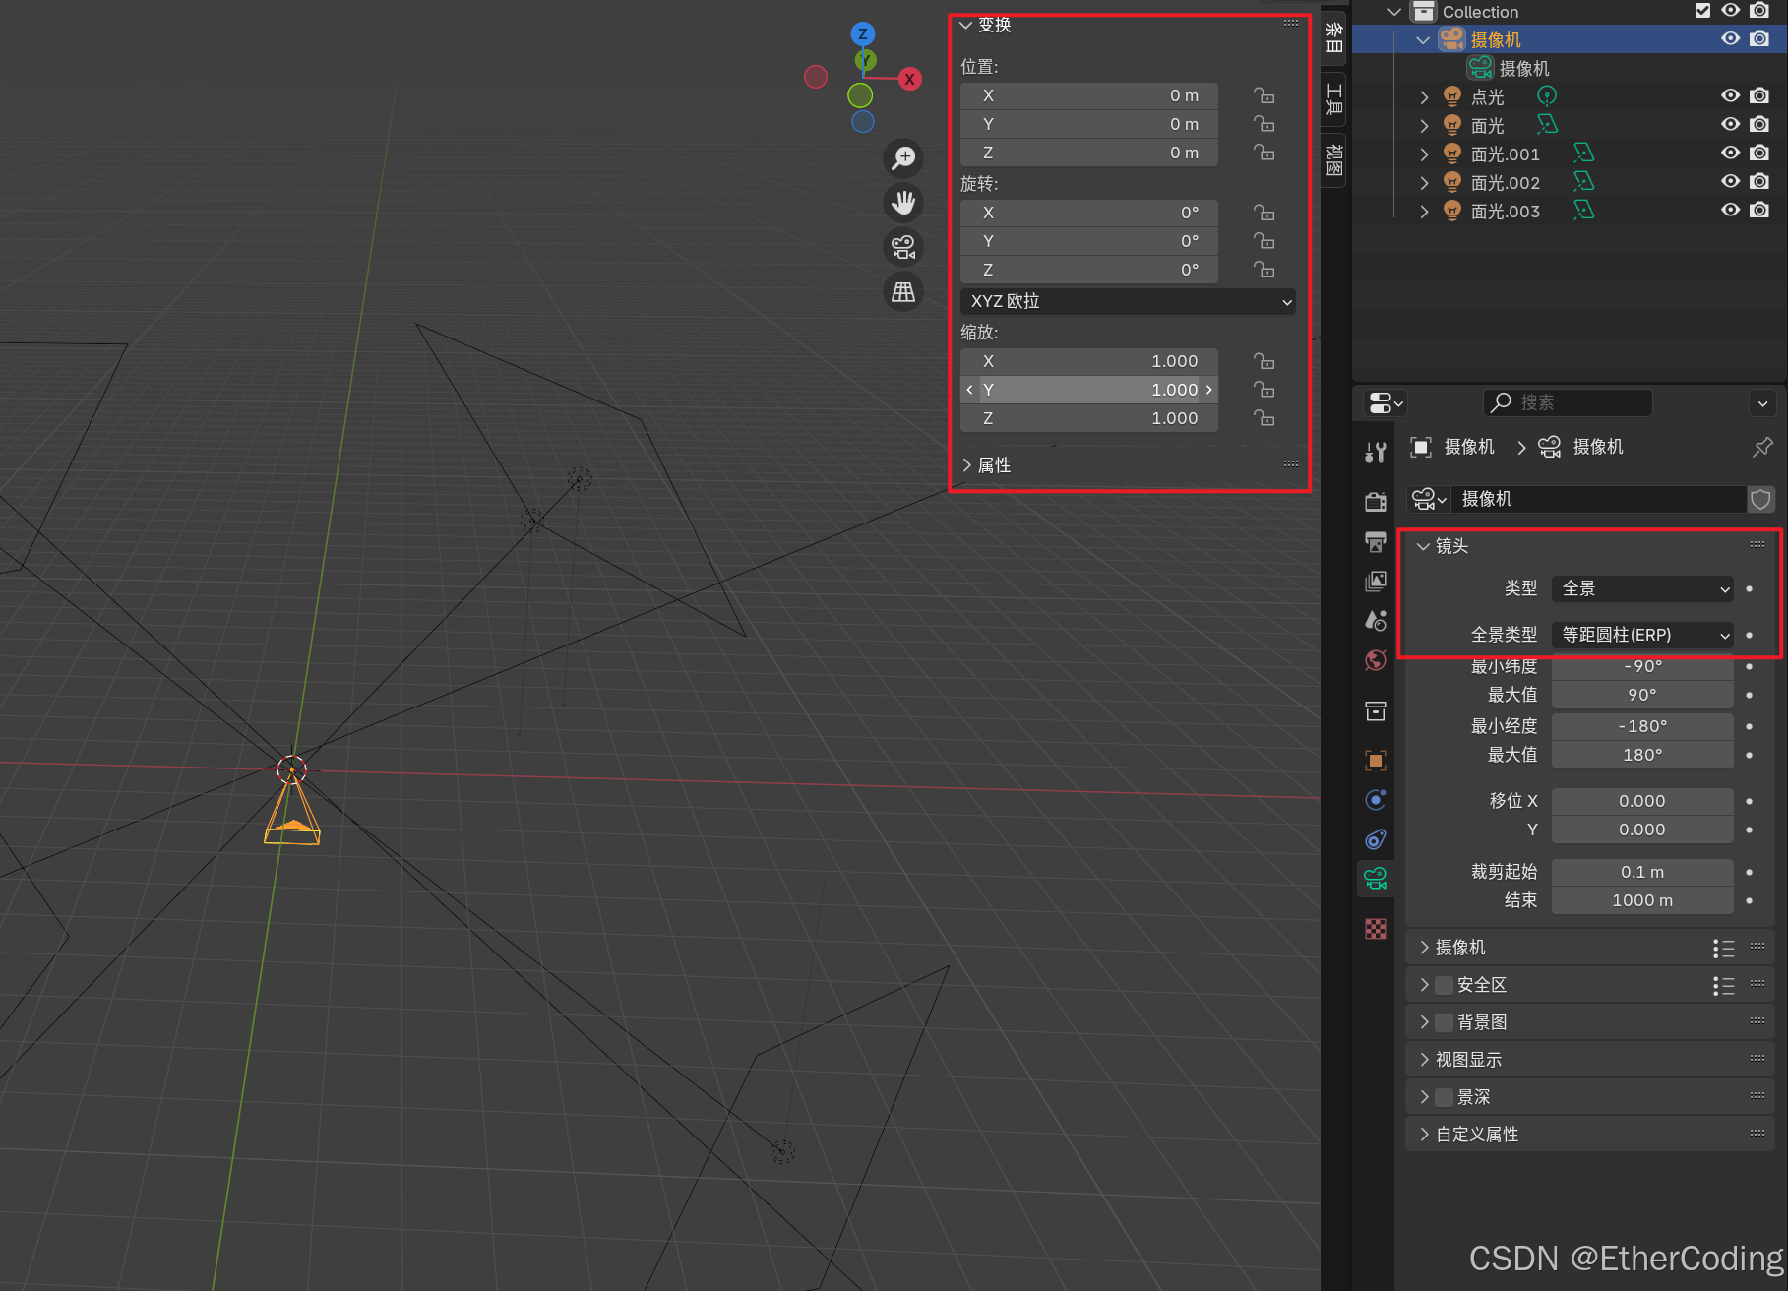Click the fake user shield icon
The width and height of the screenshot is (1788, 1291).
[x=1760, y=499]
